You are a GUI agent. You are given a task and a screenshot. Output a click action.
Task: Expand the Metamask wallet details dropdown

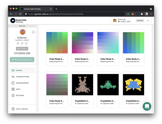(x=148, y=21)
